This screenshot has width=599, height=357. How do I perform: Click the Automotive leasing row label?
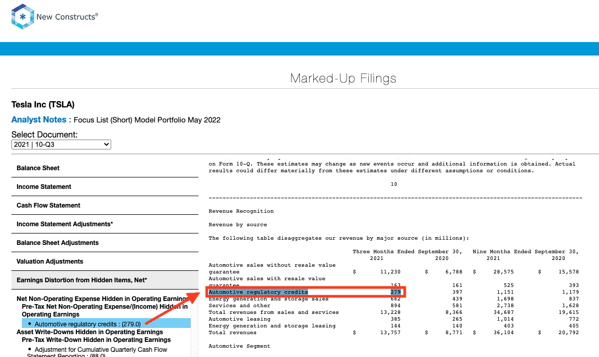point(239,319)
